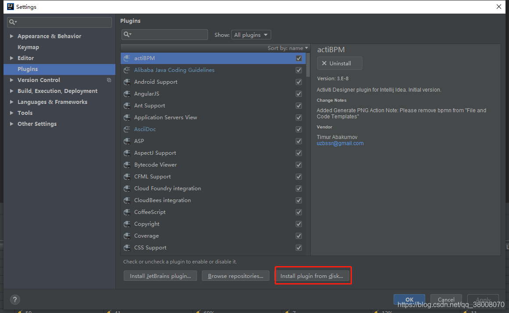This screenshot has height=313, width=509.
Task: Uncheck the Copyright plugin checkbox
Action: point(299,224)
